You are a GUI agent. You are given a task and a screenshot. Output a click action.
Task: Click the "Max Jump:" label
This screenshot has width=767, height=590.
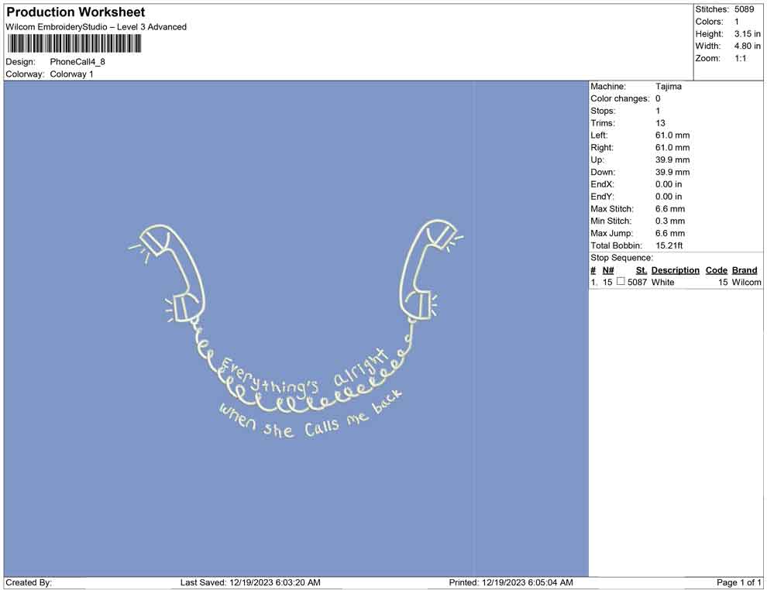611,233
